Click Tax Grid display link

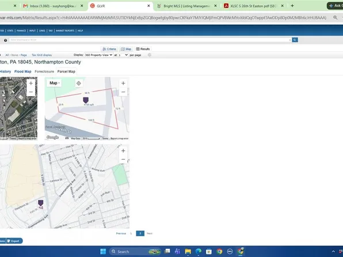point(42,55)
